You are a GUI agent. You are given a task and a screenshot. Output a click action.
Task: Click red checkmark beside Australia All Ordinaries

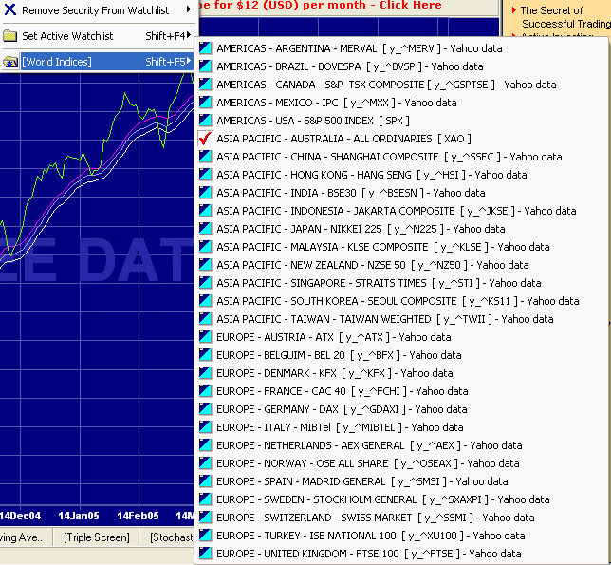205,139
